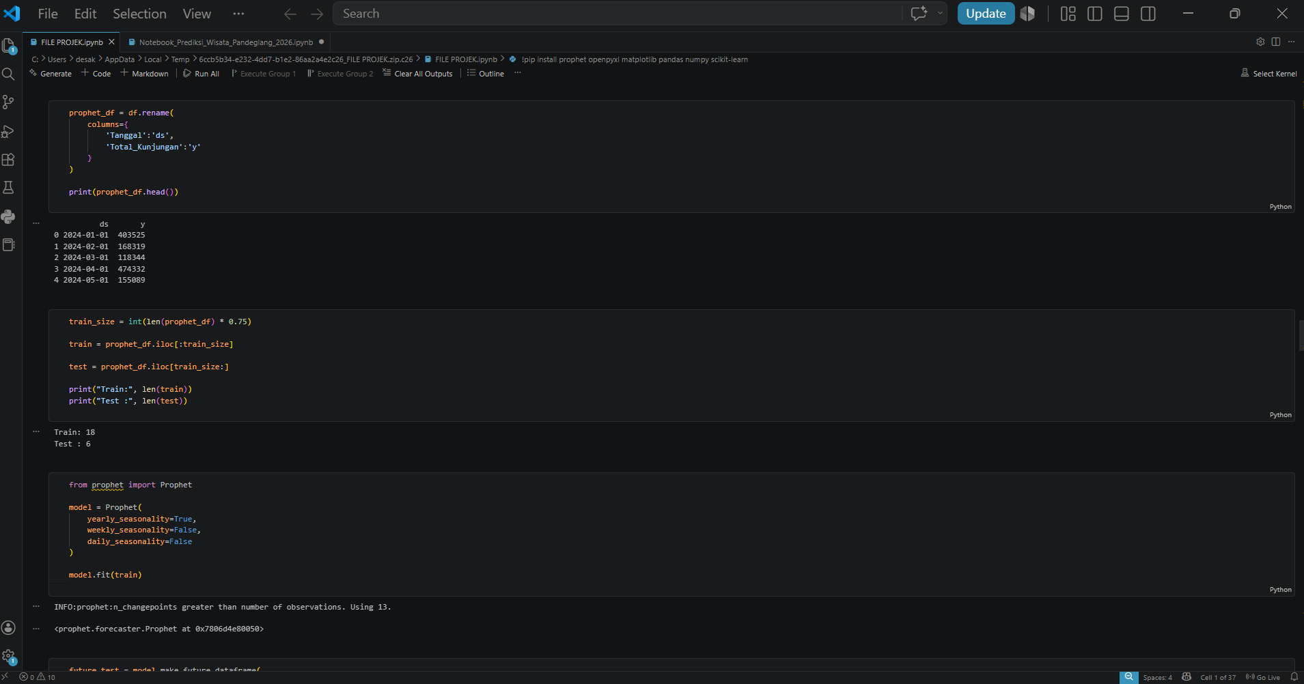Viewport: 1304px width, 684px height.
Task: Customize layout from title bar
Action: pyautogui.click(x=1068, y=14)
